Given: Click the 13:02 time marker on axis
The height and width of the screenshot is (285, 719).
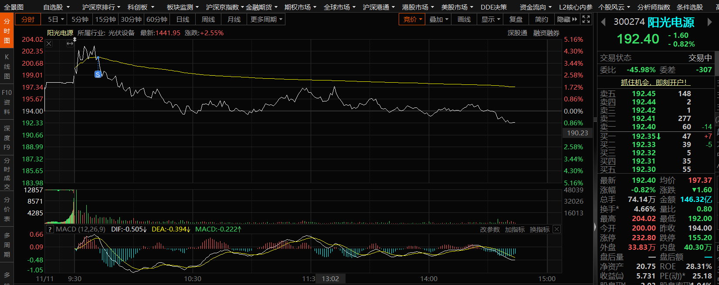Looking at the screenshot, I should [x=330, y=279].
